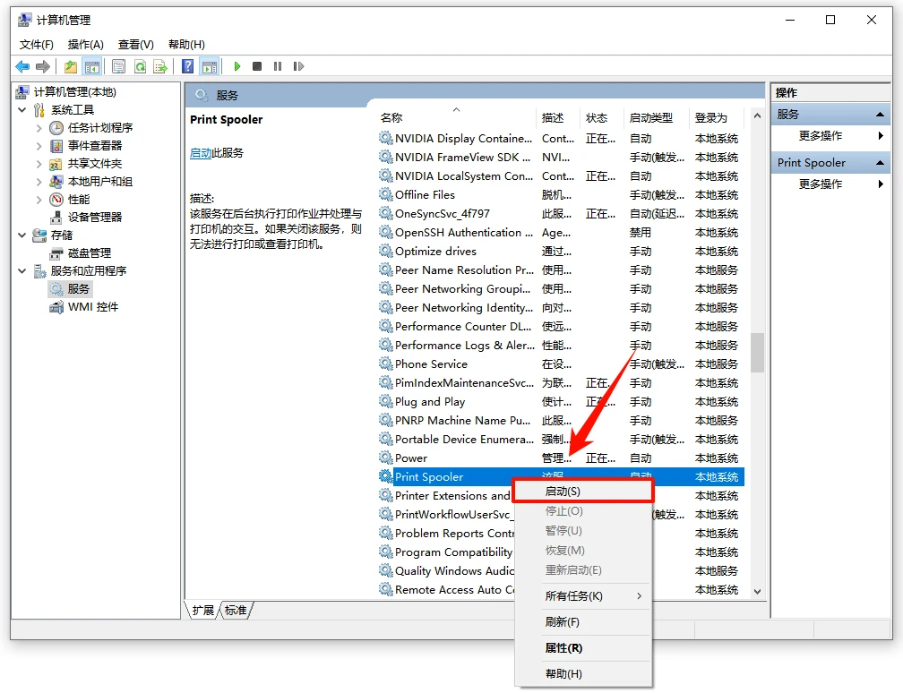Expand the 性能 node arrow
Image resolution: width=903 pixels, height=693 pixels.
[x=39, y=200]
